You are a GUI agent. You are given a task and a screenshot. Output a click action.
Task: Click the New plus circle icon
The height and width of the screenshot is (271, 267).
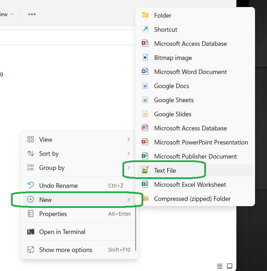pos(30,199)
